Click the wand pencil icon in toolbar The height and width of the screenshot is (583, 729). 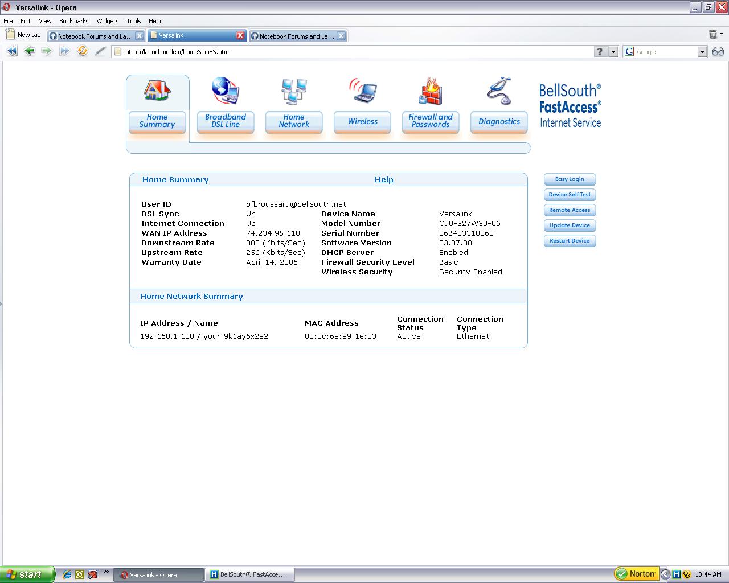100,51
